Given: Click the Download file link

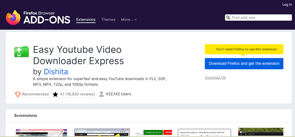Looking at the screenshot, I should pos(215,77).
